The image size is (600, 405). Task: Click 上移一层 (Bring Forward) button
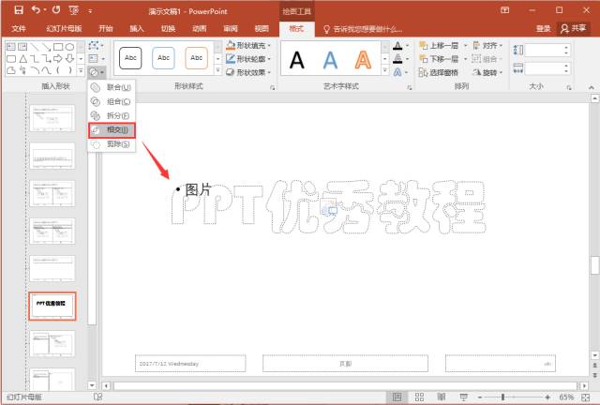pyautogui.click(x=439, y=46)
